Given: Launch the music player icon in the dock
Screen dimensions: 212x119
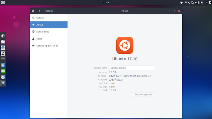Looking at the screenshot, I should coord(3,54).
